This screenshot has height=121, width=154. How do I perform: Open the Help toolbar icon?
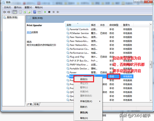click(35, 12)
